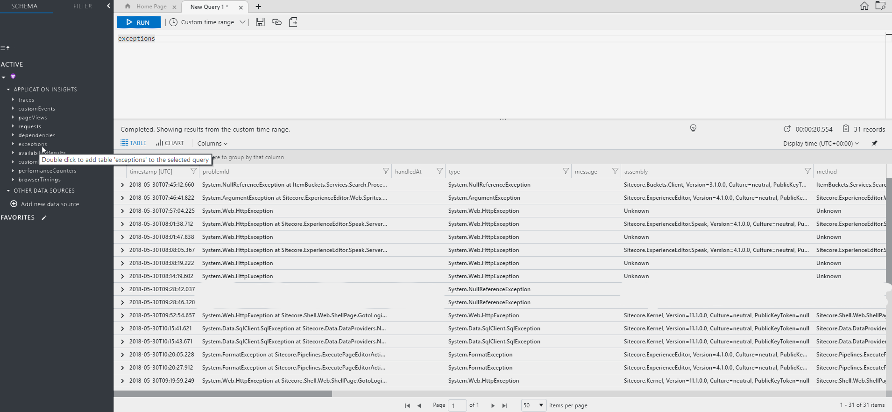Click the lightbulb recommendations icon
The image size is (892, 412).
[x=693, y=128]
